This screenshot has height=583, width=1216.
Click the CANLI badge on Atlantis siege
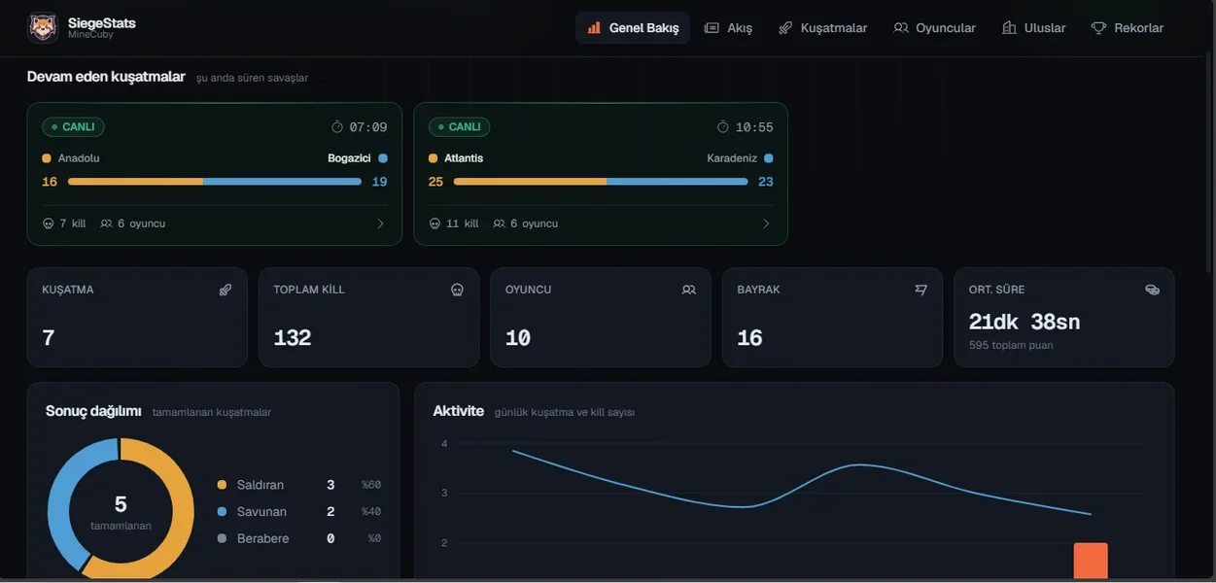(x=459, y=127)
